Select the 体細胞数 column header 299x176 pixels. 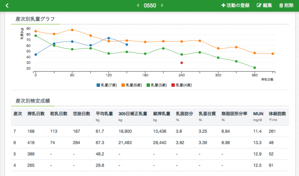[277, 113]
